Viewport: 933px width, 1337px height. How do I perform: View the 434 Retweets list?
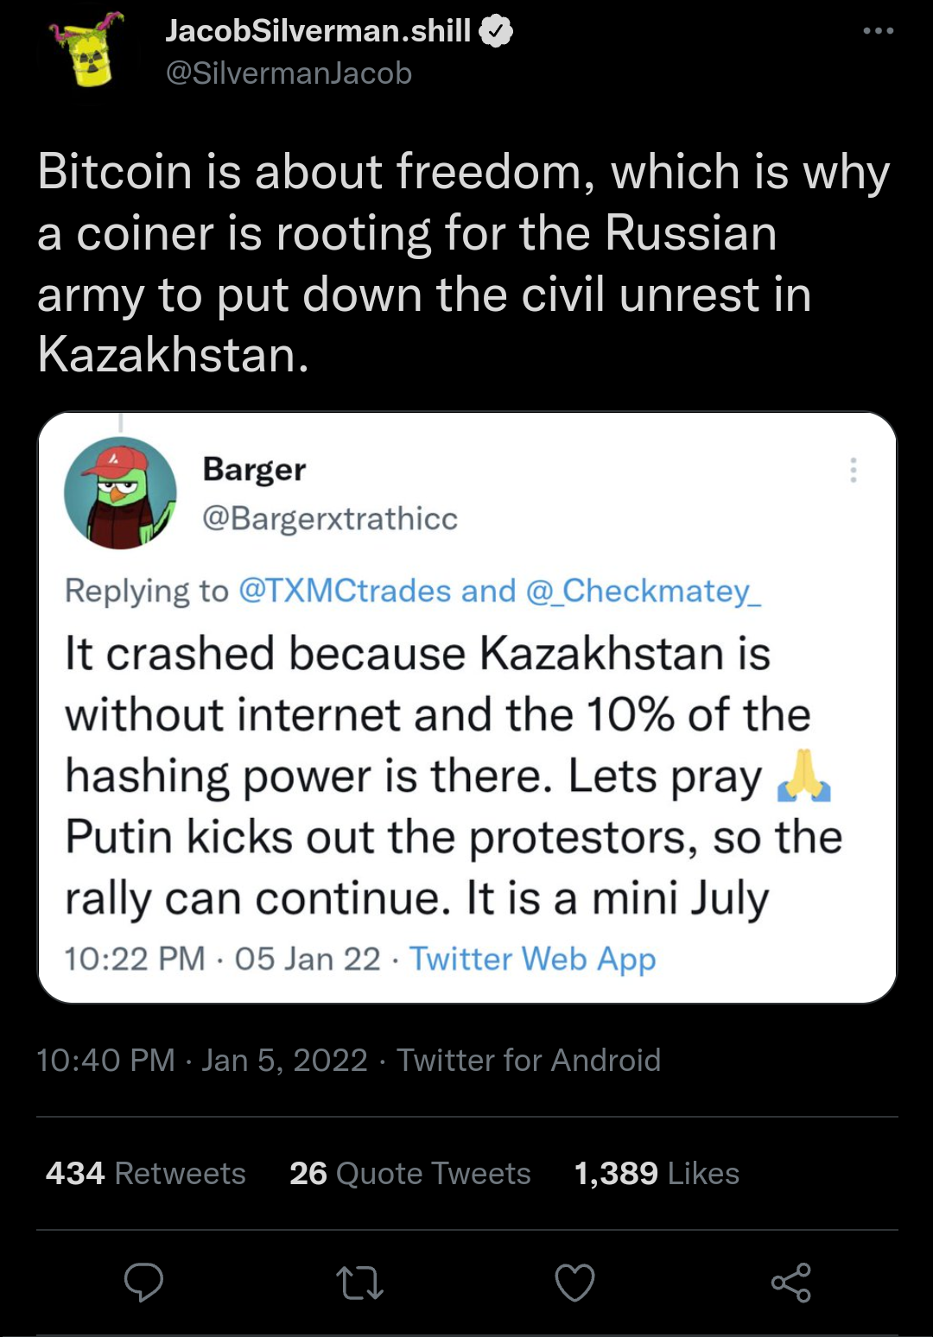click(146, 1173)
